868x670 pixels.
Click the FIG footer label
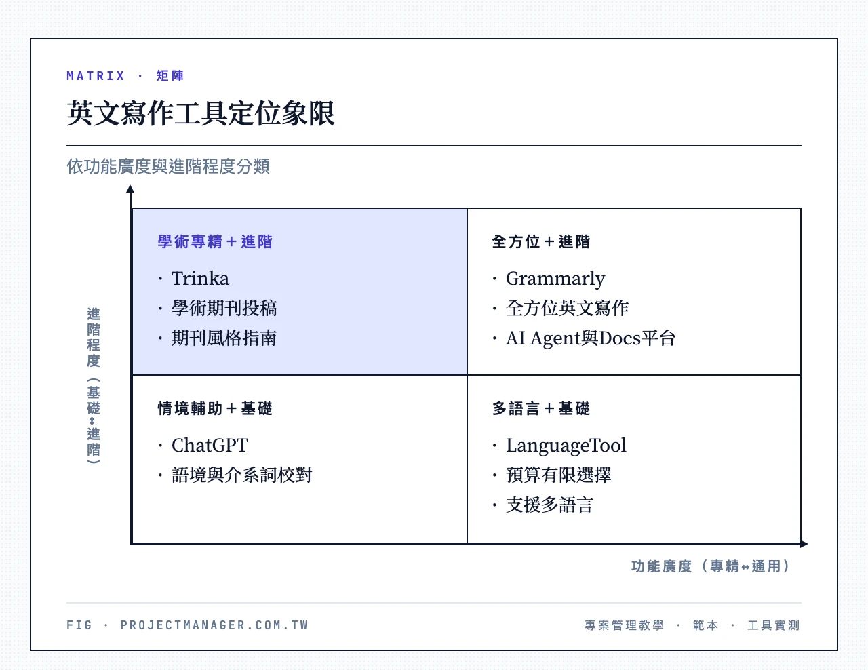(79, 625)
